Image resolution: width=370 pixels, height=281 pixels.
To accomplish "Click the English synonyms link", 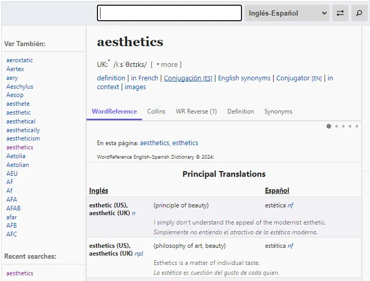I will pos(244,78).
